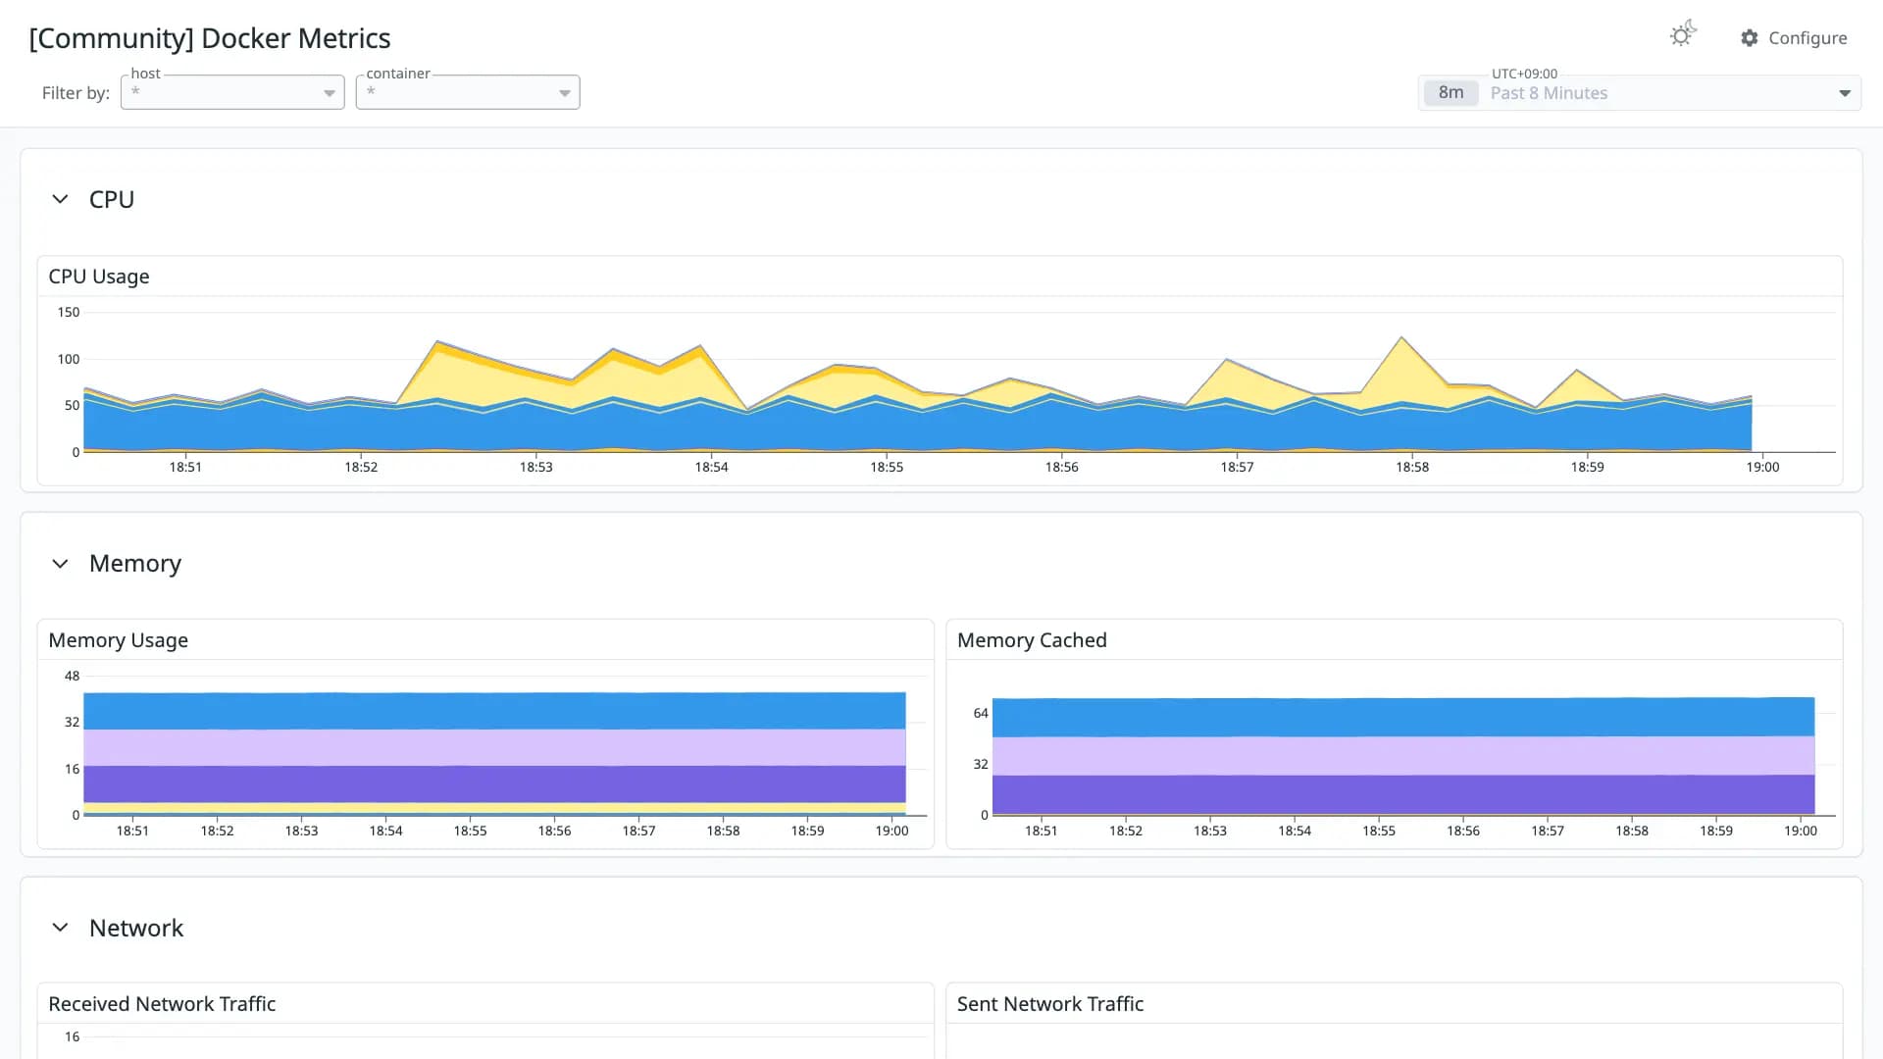Click the 18:54 tick on CPU Usage axis
This screenshot has width=1883, height=1059.
click(x=711, y=467)
